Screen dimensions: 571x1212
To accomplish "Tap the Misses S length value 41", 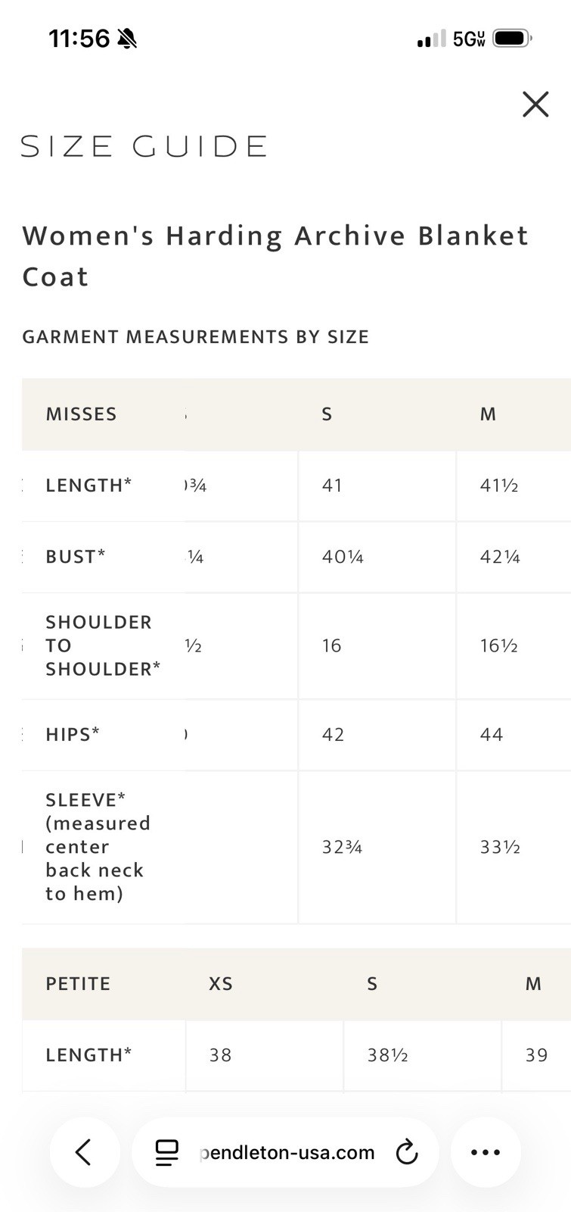I will tap(332, 486).
